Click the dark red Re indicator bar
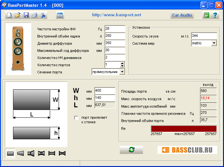The image size is (224, 167). click(x=184, y=129)
